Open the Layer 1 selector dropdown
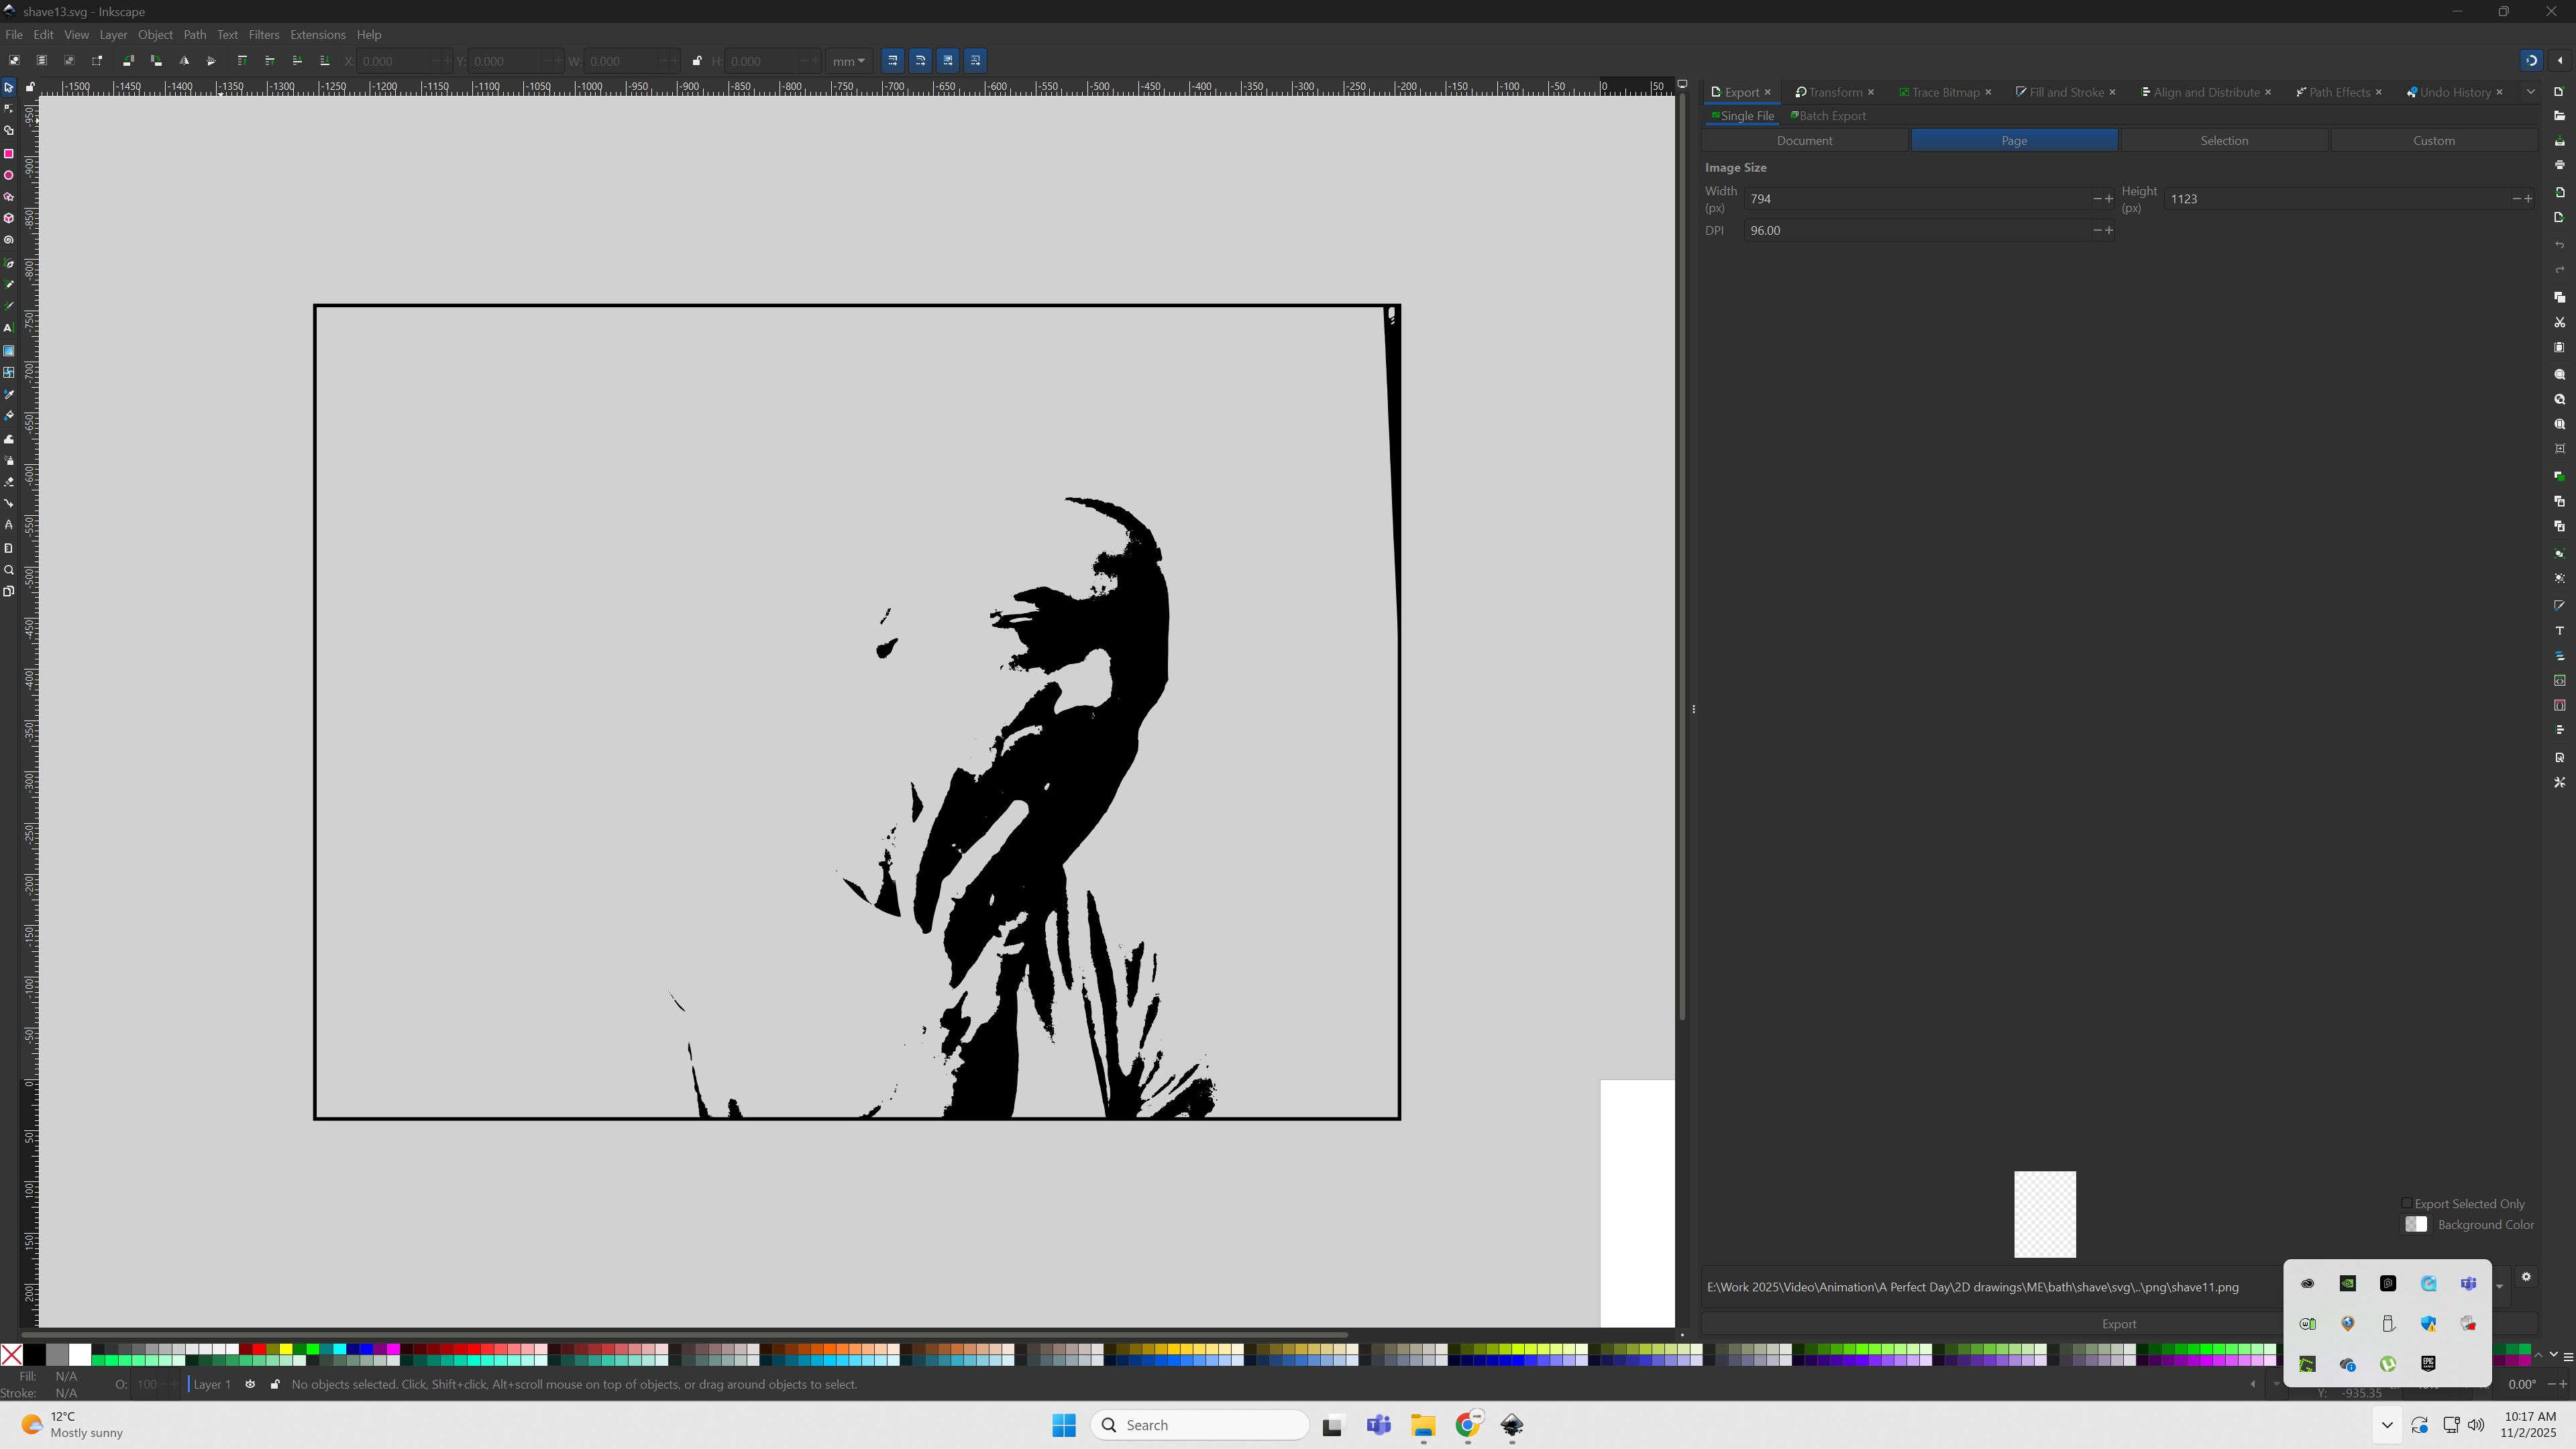The height and width of the screenshot is (1449, 2576). tap(211, 1384)
